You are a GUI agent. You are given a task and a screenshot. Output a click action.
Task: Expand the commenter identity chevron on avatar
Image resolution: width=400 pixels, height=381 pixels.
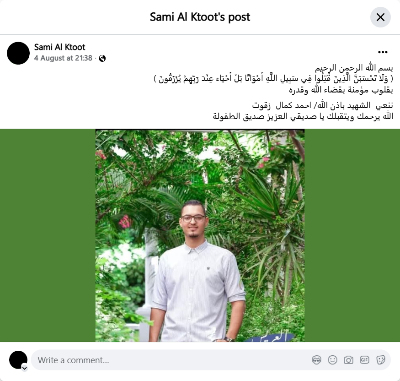[x=25, y=368]
